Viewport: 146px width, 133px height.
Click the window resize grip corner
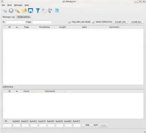[x=145, y=132]
